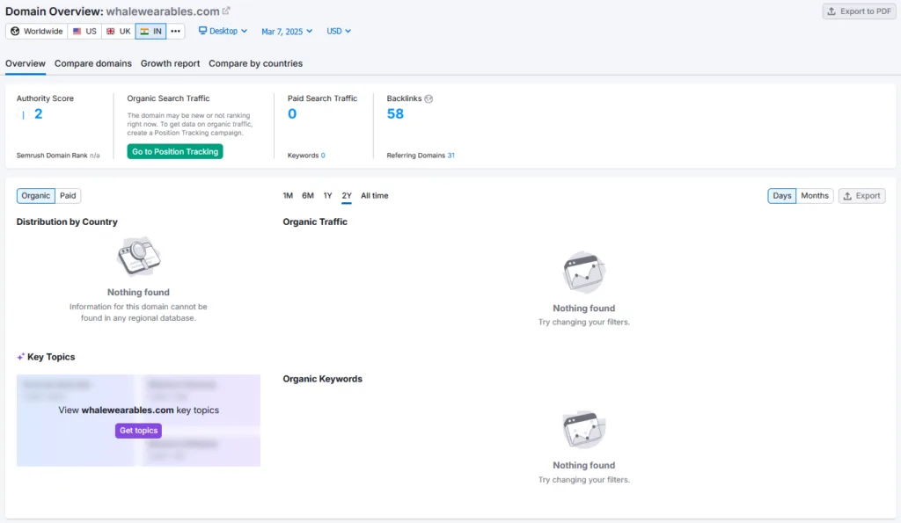Select 1Y time range
Image resolution: width=901 pixels, height=523 pixels.
click(327, 196)
